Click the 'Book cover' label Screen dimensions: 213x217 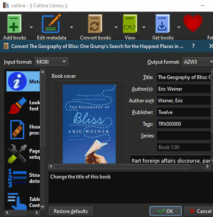[x=64, y=76]
